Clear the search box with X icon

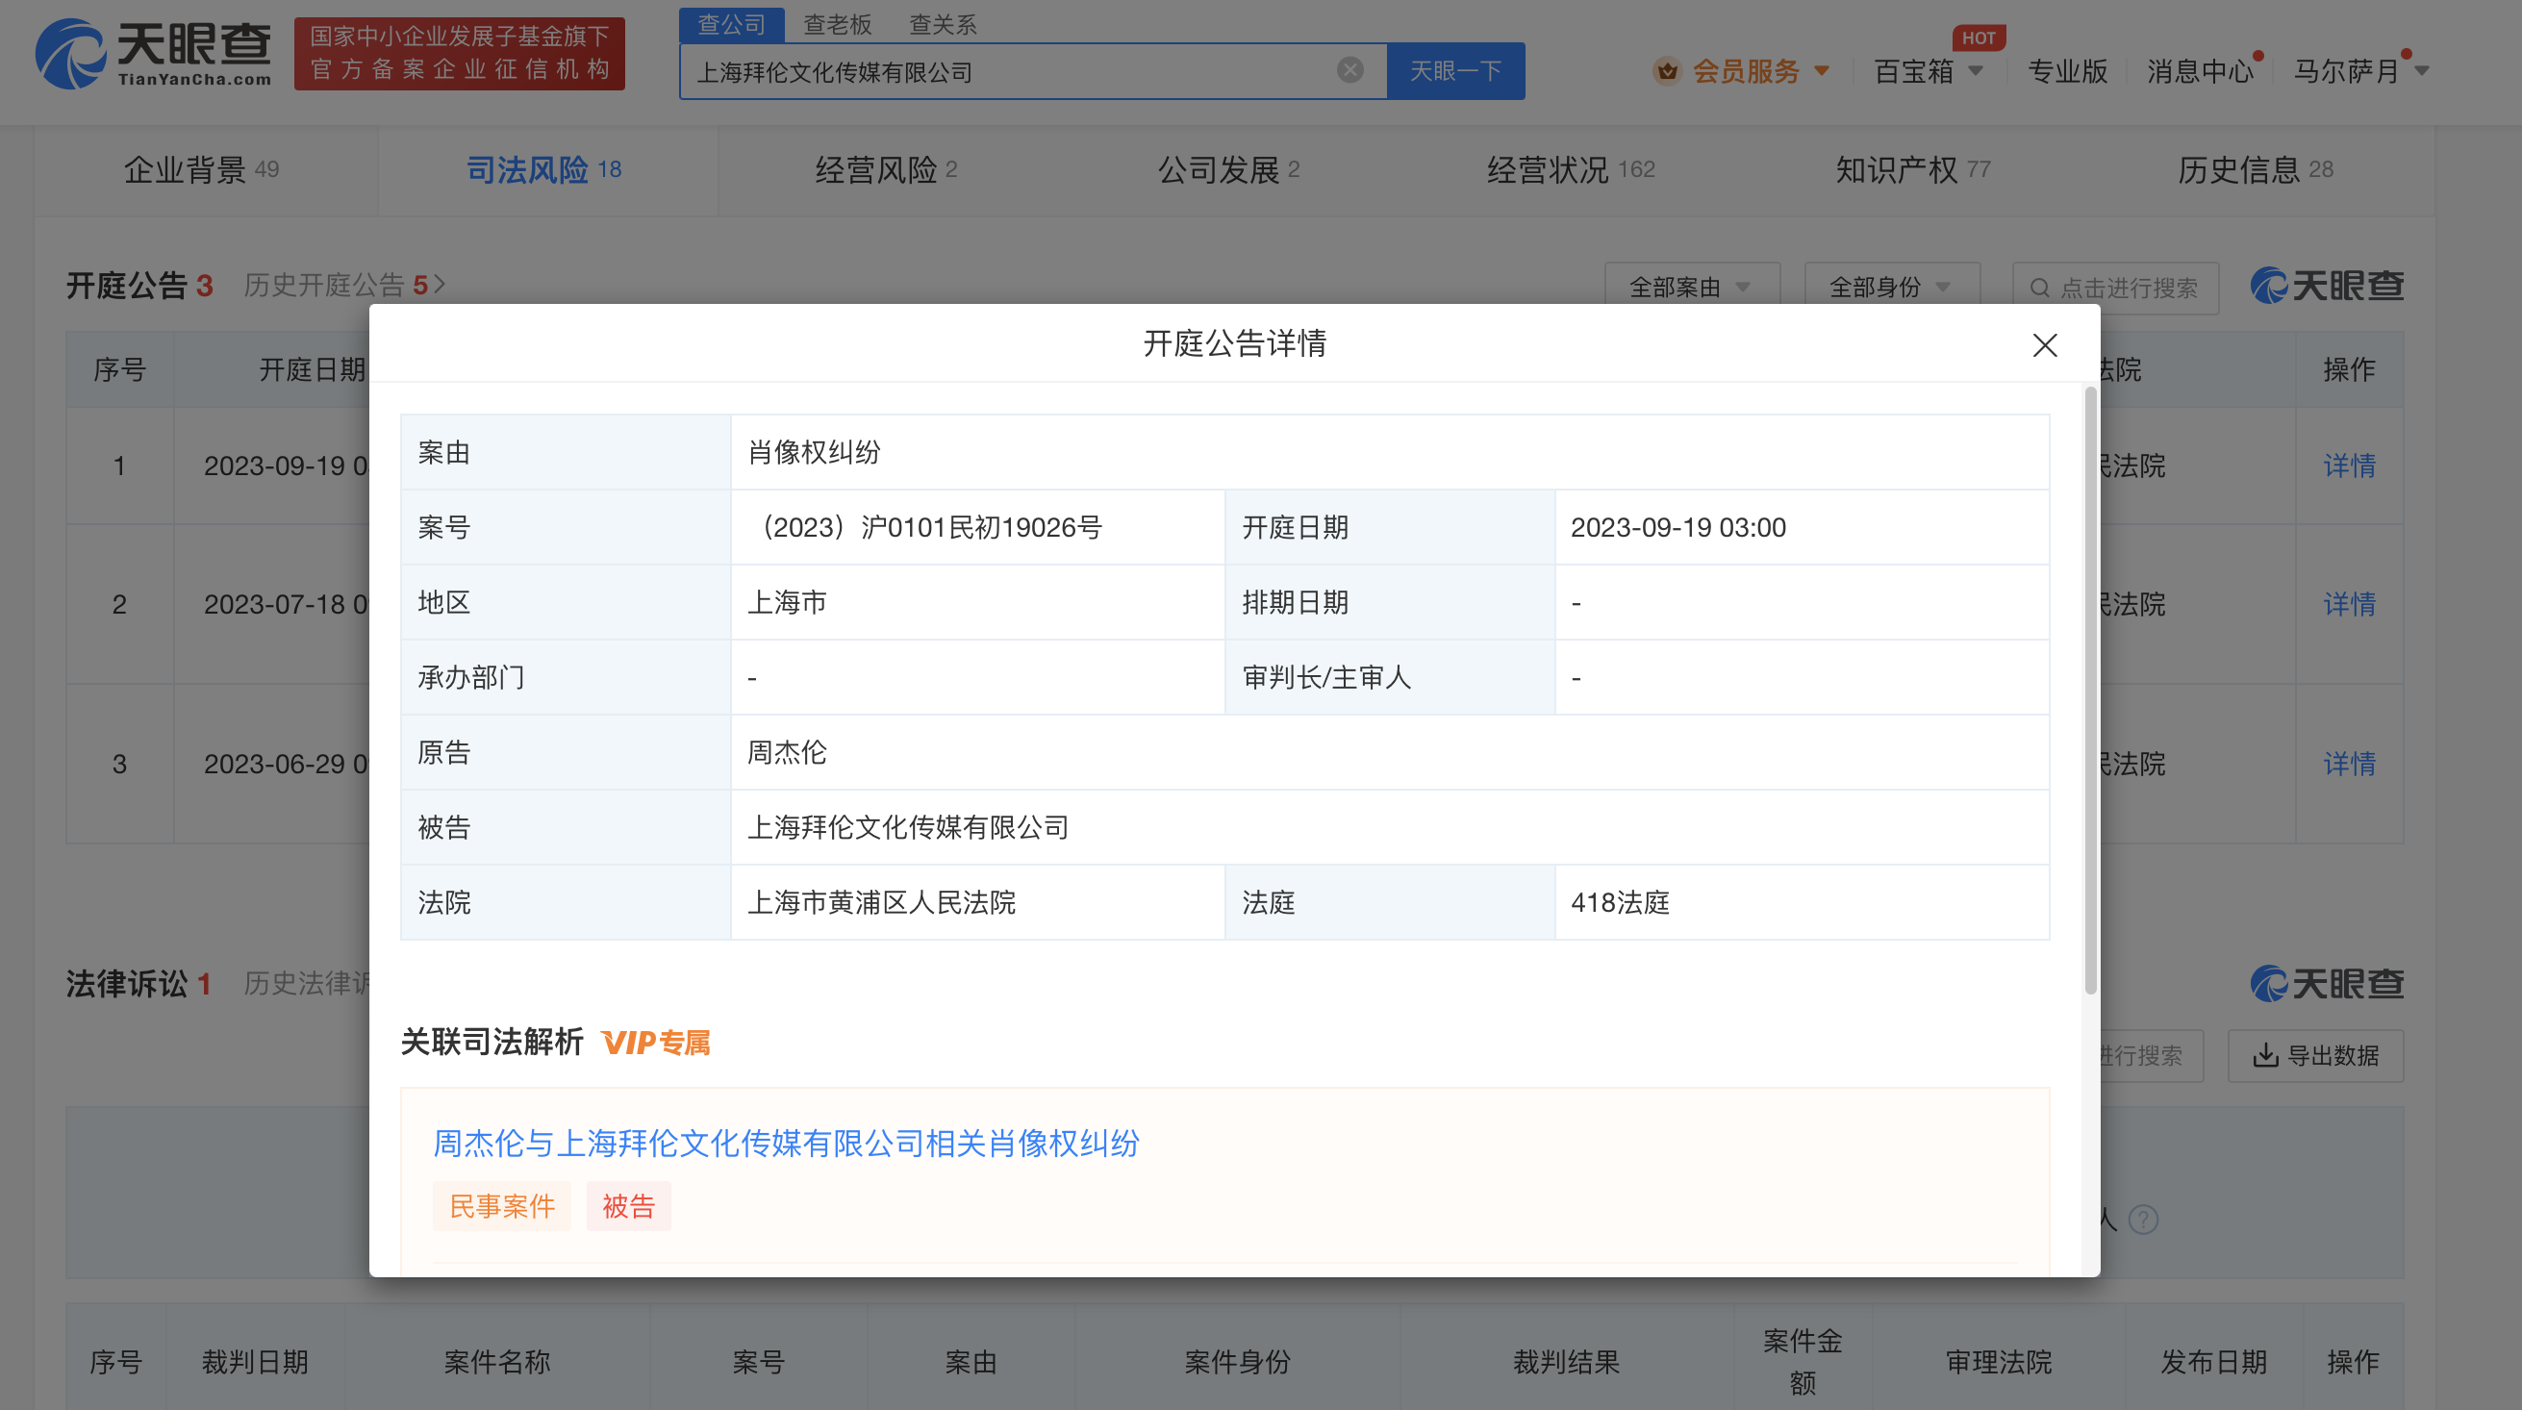point(1350,70)
